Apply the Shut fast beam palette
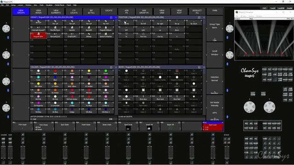 pos(177,98)
